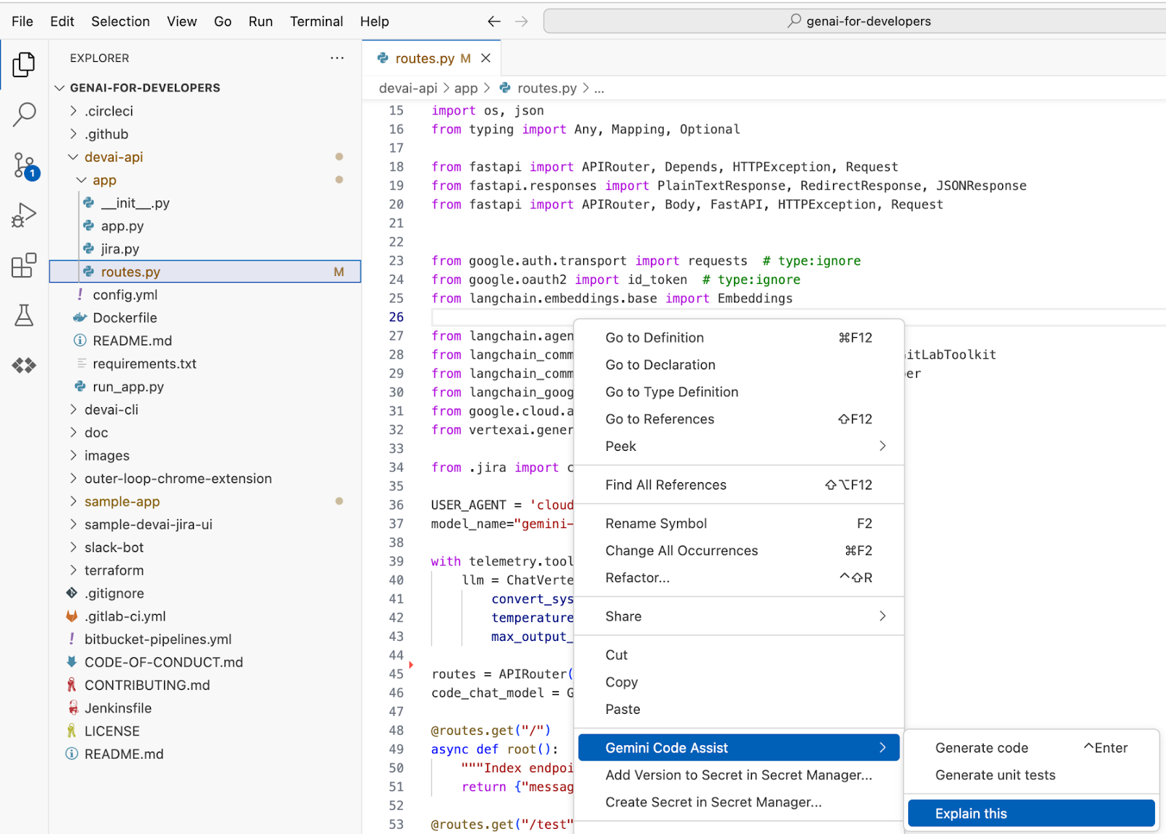The width and height of the screenshot is (1166, 834).
Task: Click the Explorer more actions ellipsis
Action: point(337,58)
